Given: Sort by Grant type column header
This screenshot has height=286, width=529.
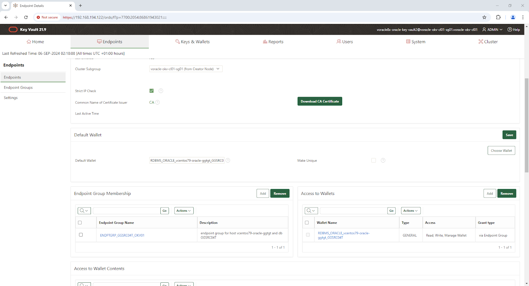Looking at the screenshot, I should [x=486, y=223].
